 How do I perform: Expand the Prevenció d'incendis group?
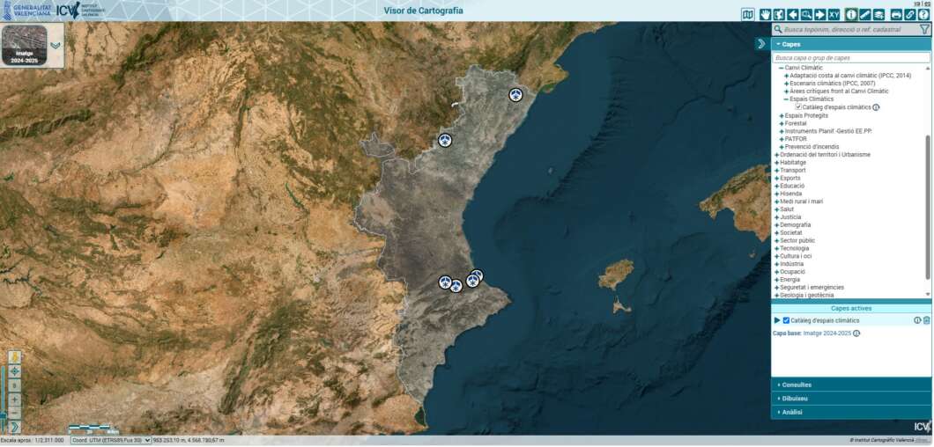(782, 147)
